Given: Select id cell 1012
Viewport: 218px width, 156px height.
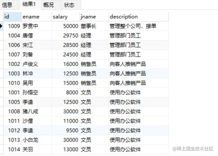Looking at the screenshot, I should (x=12, y=130).
